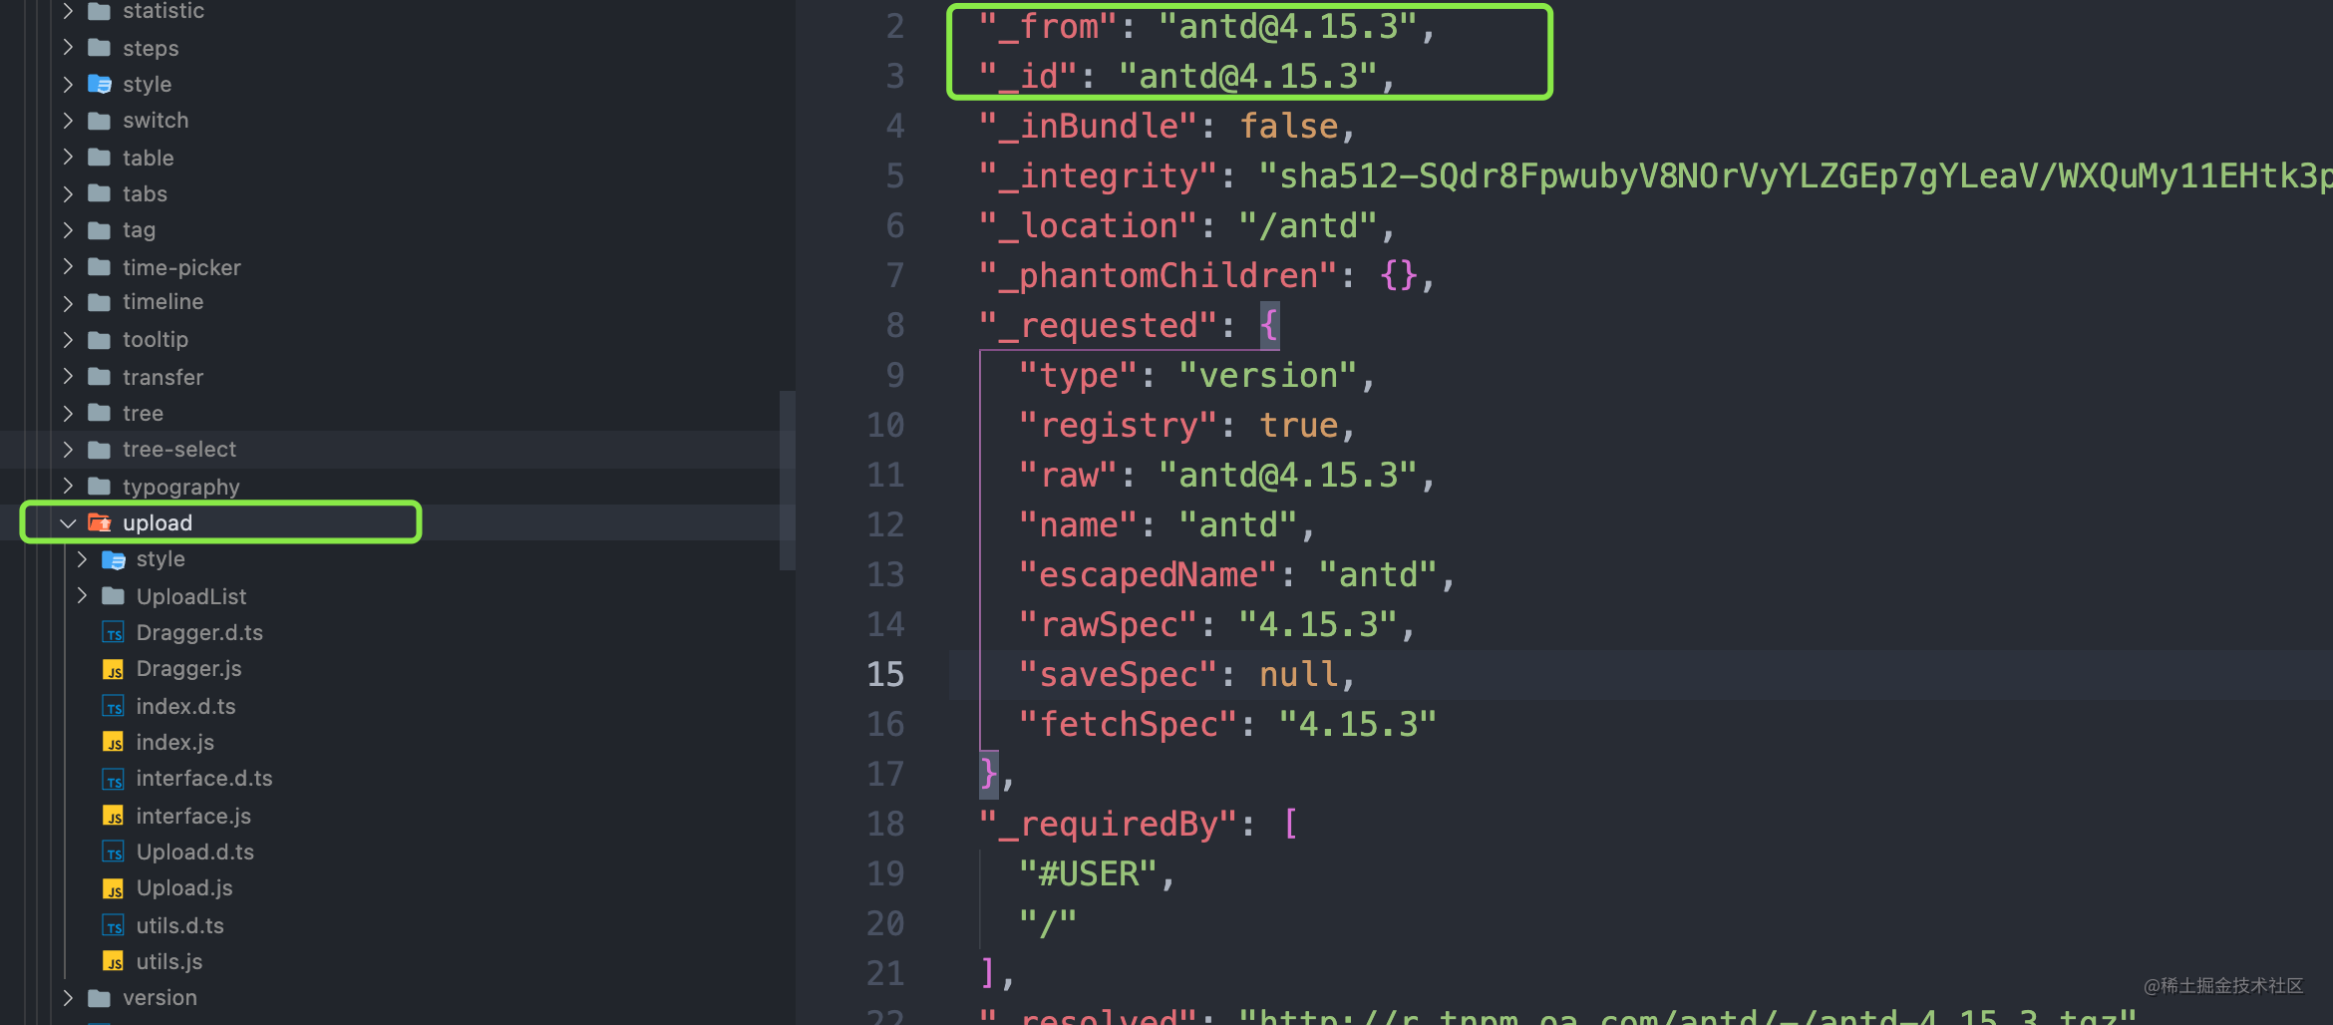Click the steps folder icon
The image size is (2333, 1025).
point(99,48)
